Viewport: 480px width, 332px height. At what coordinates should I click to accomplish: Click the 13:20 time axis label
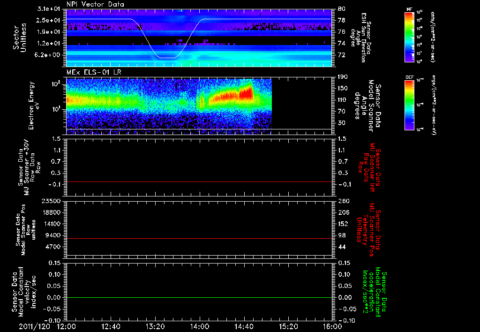tap(155, 326)
